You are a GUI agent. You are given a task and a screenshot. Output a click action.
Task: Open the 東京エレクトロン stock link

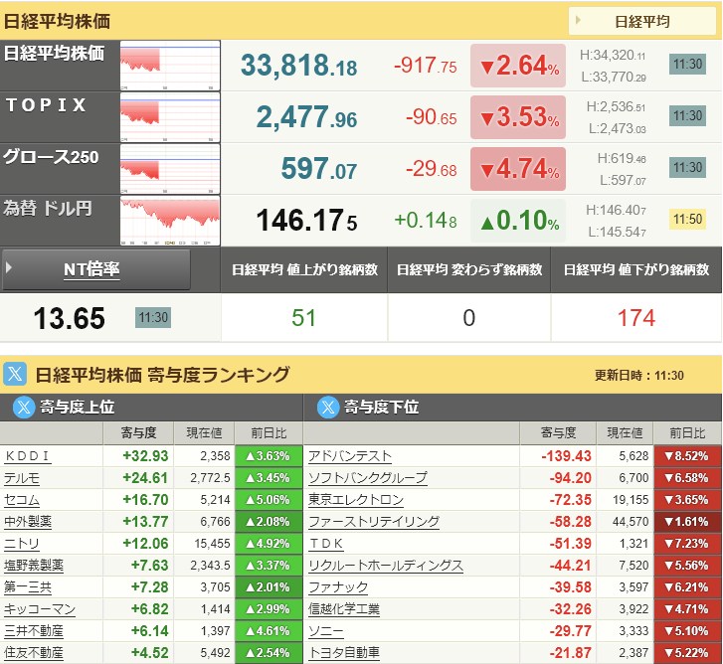pos(356,500)
